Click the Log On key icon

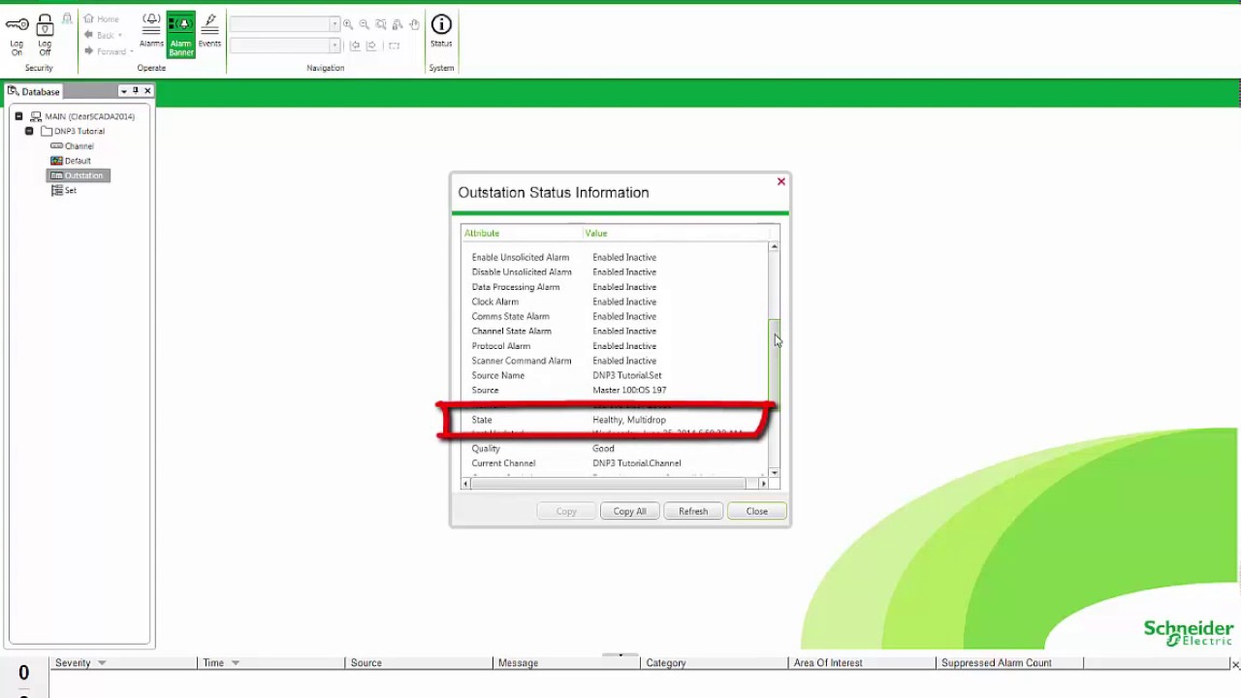16,25
